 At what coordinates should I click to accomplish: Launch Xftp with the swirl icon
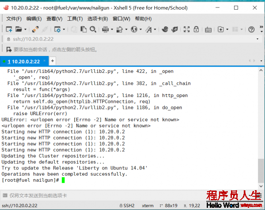tap(165, 30)
